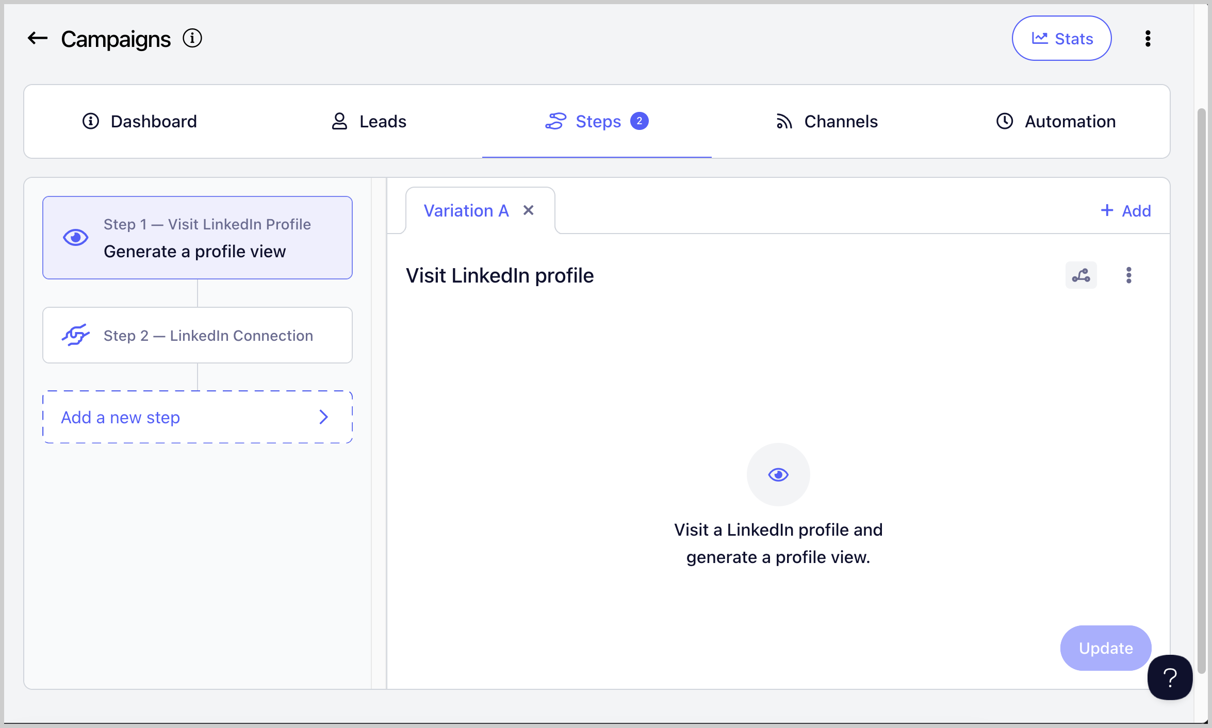1212x728 pixels.
Task: Click the branching conditions icon beside the title
Action: pyautogui.click(x=1081, y=275)
